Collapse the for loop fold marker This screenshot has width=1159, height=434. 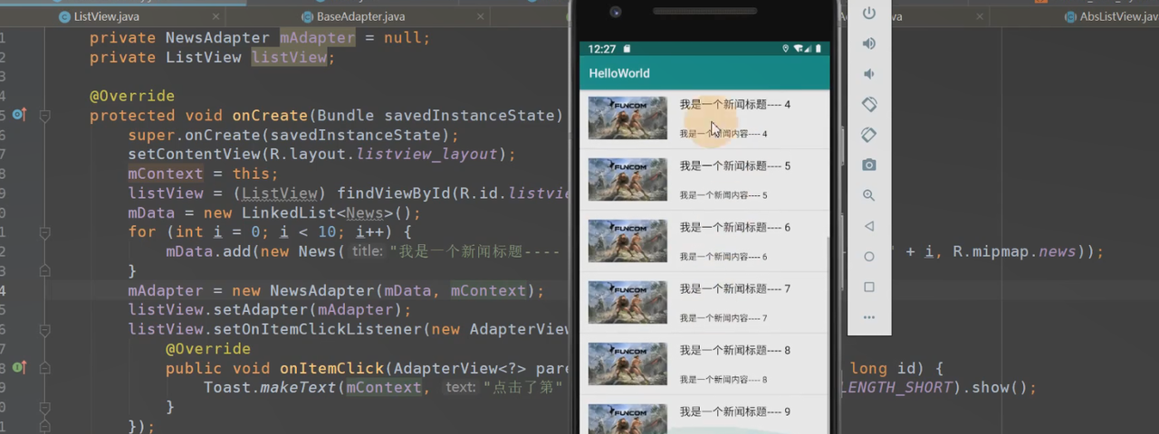[x=45, y=232]
